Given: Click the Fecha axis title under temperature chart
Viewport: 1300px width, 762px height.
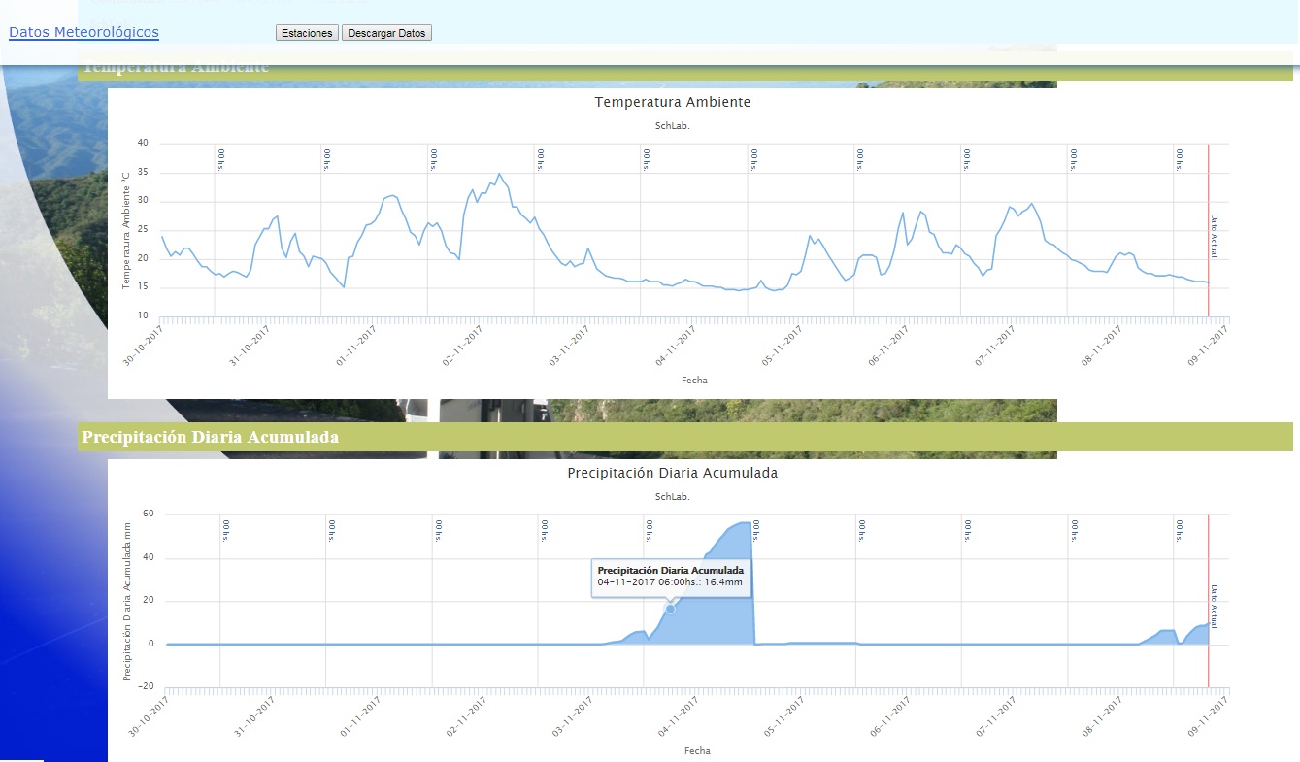Looking at the screenshot, I should [x=695, y=381].
